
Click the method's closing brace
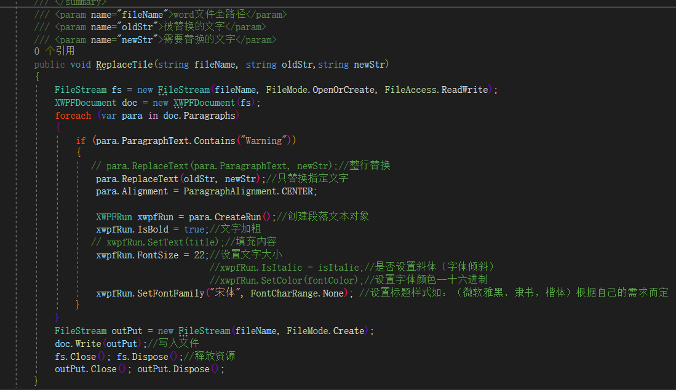coord(36,381)
